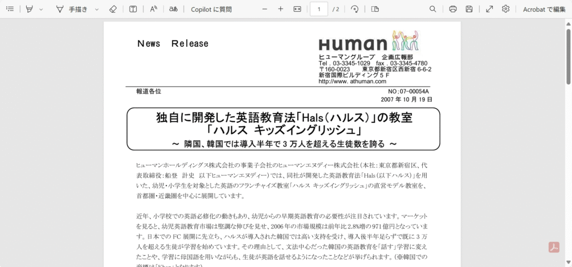Select the eraser tool
The height and width of the screenshot is (267, 572).
(x=113, y=9)
